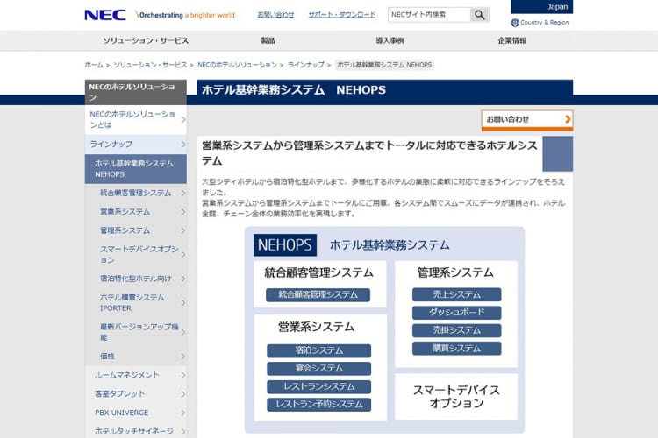Open sidebar 宿泊特化型ホテル向け

pyautogui.click(x=135, y=279)
